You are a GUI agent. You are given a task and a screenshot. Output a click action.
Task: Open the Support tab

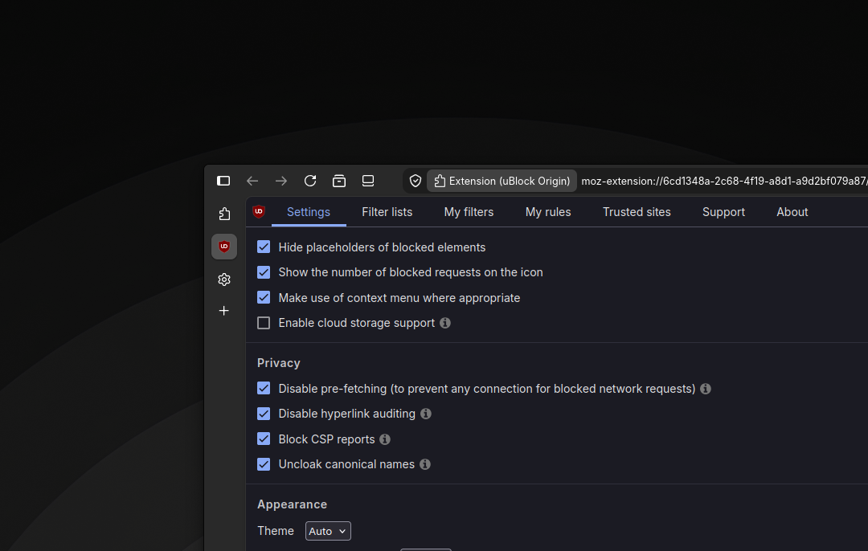point(723,212)
